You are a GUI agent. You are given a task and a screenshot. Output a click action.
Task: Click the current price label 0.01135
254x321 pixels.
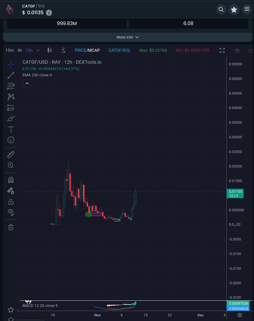pyautogui.click(x=235, y=193)
